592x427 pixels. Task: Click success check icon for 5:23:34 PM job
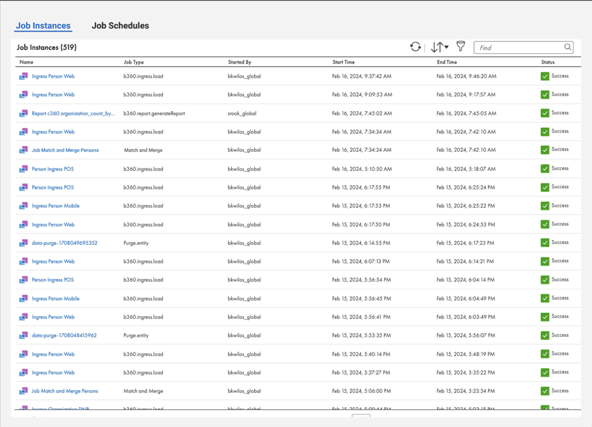coord(545,391)
